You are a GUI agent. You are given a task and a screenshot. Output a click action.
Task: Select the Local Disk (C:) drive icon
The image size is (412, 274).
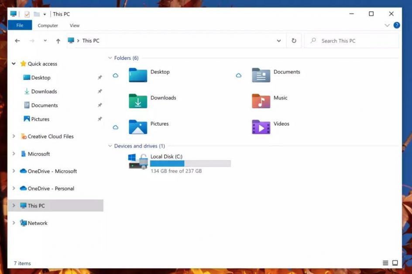click(x=138, y=161)
